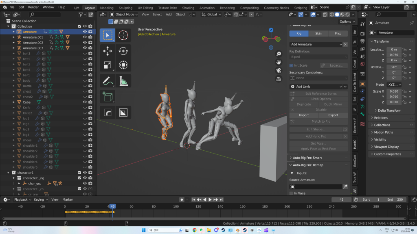Play the animation forward
This screenshot has width=417, height=234.
pyautogui.click(x=210, y=199)
